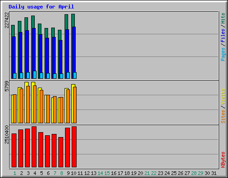Click the cyan Pages bar for day 1
The height and width of the screenshot is (178, 228).
point(15,76)
